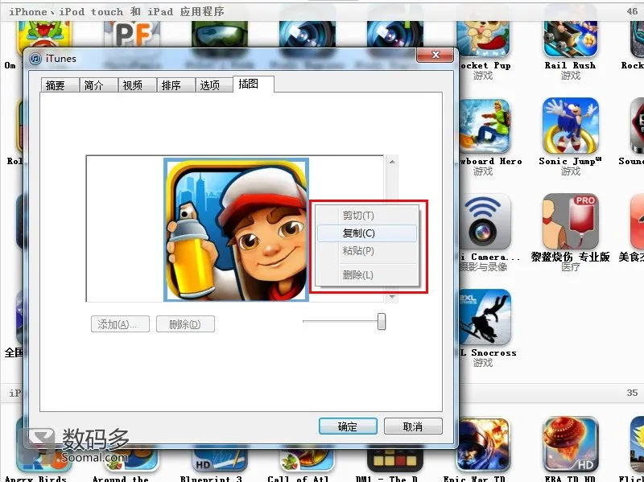Adjust the artwork size slider handle

382,322
